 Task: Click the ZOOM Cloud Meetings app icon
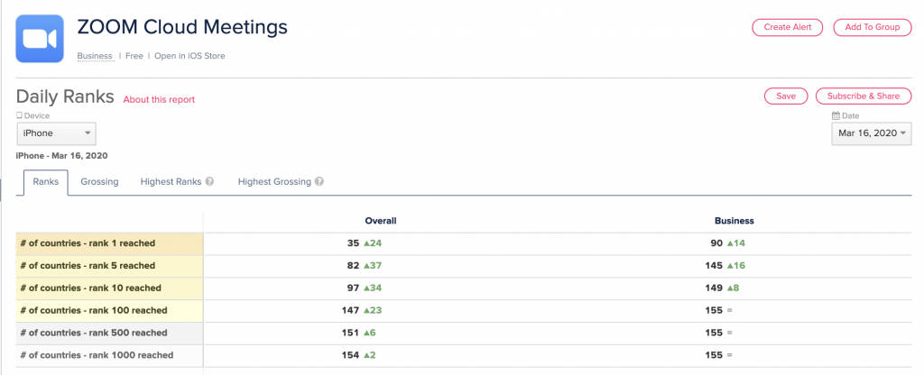click(x=40, y=39)
